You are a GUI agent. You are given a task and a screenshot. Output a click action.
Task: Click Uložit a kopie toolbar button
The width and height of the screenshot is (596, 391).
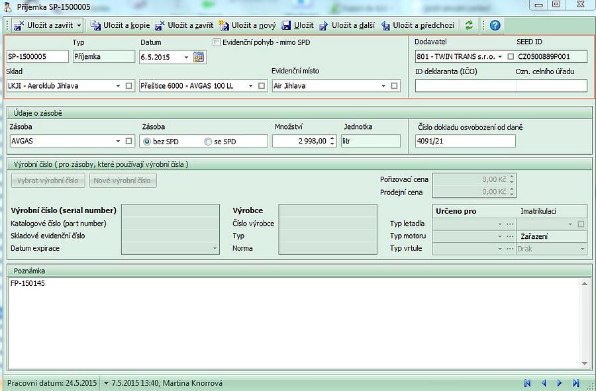tap(120, 25)
